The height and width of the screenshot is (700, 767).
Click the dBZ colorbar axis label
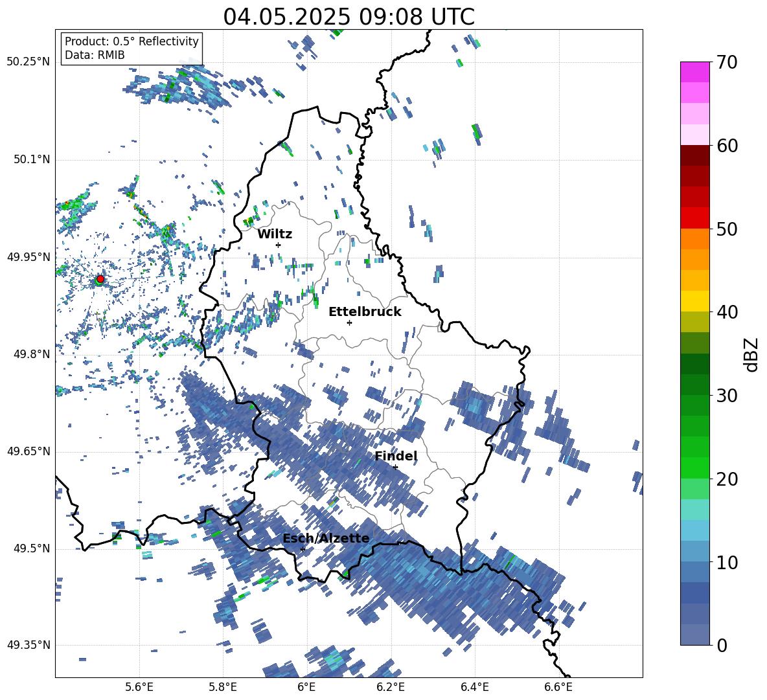pos(750,354)
